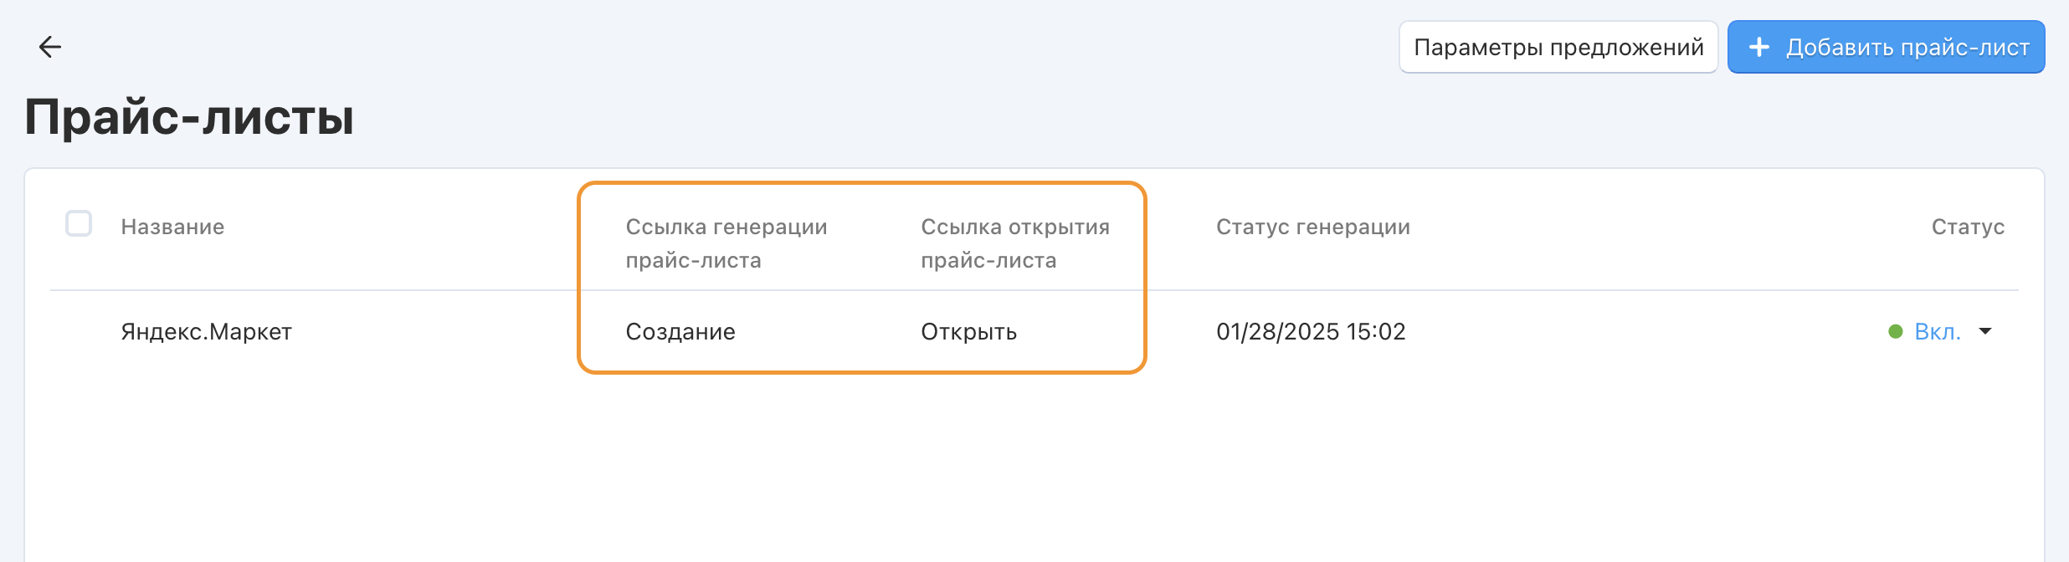Click the Ссылка открытия прайс-листа column header
The width and height of the screenshot is (2069, 562).
point(1014,243)
